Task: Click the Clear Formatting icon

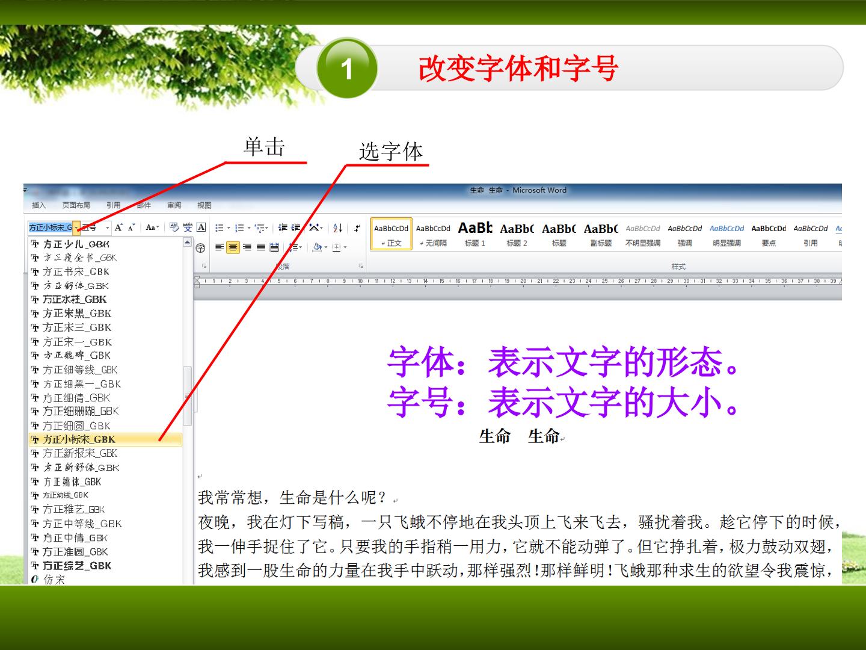Action: tap(174, 227)
